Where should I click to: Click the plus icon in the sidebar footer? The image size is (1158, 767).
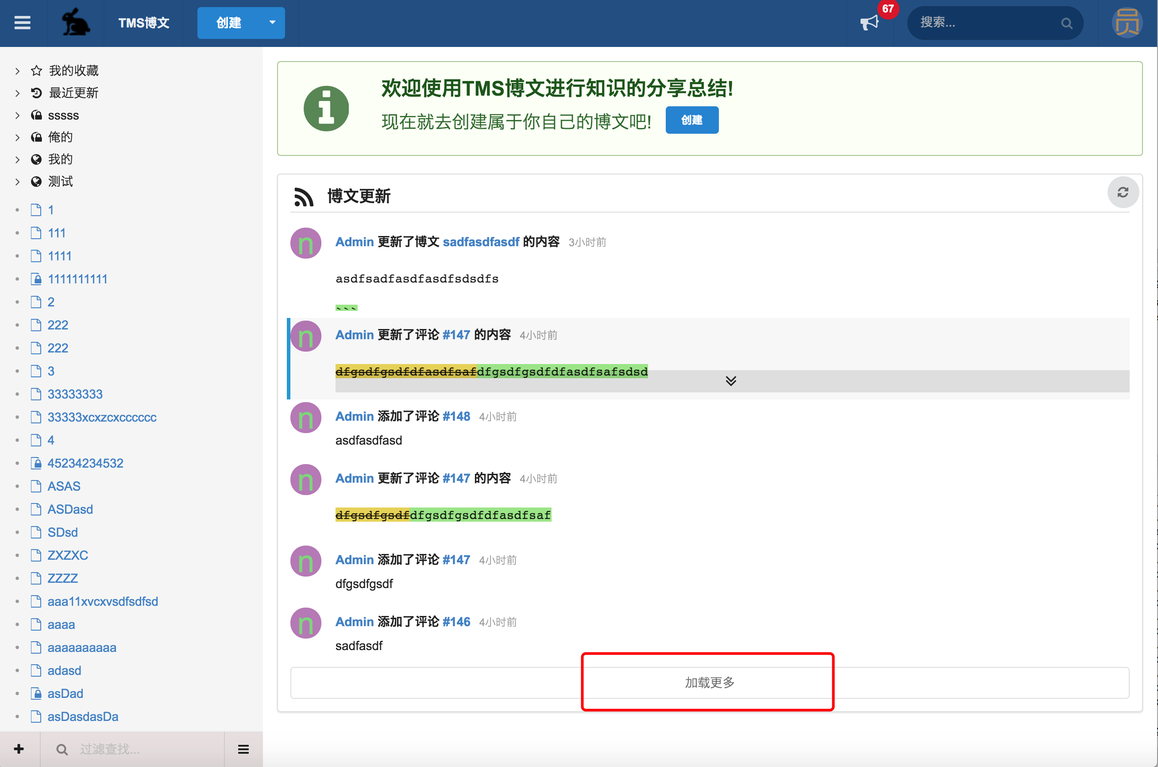pos(19,749)
